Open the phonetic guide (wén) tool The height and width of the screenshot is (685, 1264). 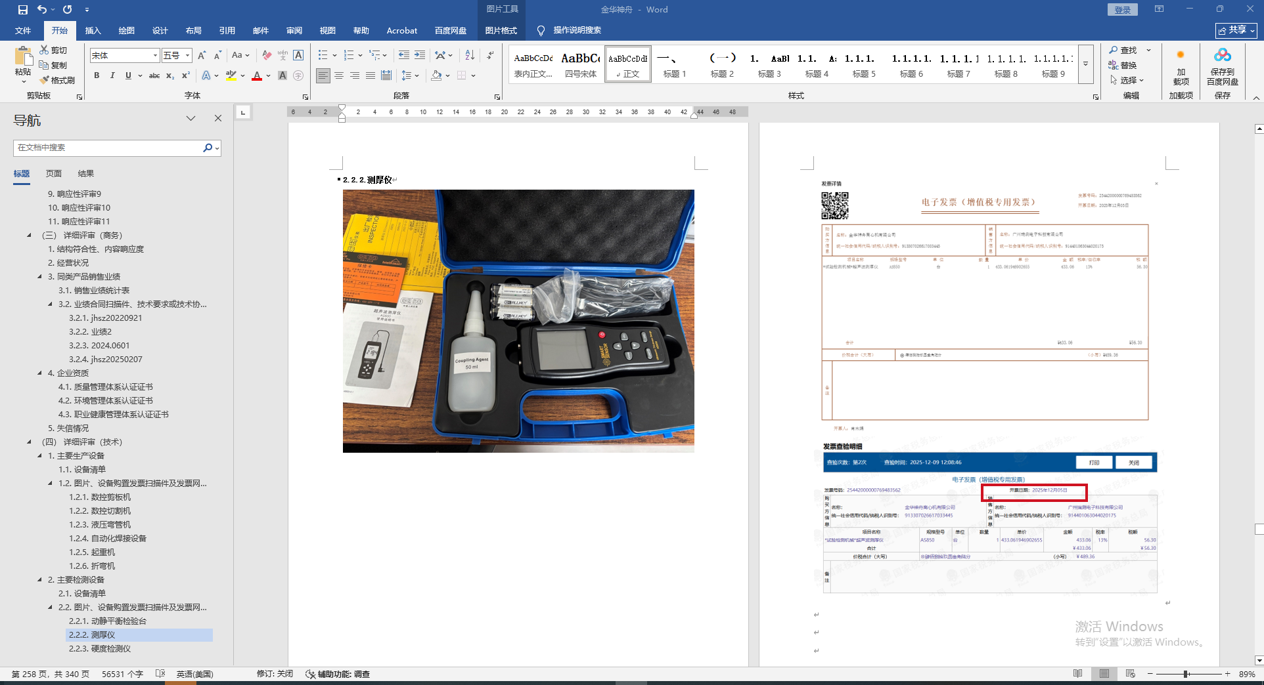(x=282, y=55)
